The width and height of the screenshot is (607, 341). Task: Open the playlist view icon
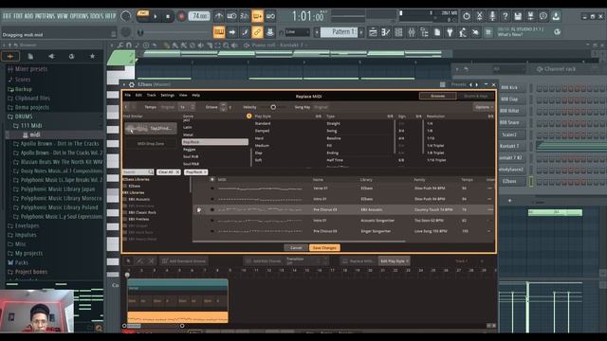[x=373, y=32]
